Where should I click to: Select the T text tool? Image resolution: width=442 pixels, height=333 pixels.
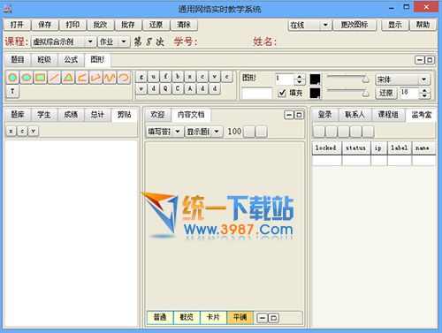12,91
